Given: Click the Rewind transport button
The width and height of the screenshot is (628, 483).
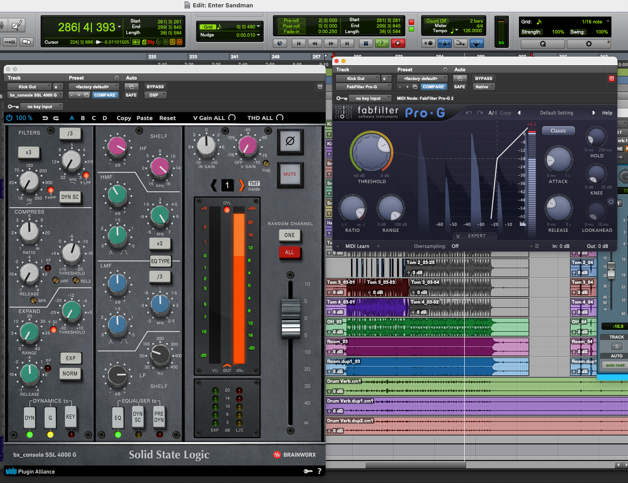Looking at the screenshot, I should 315,43.
